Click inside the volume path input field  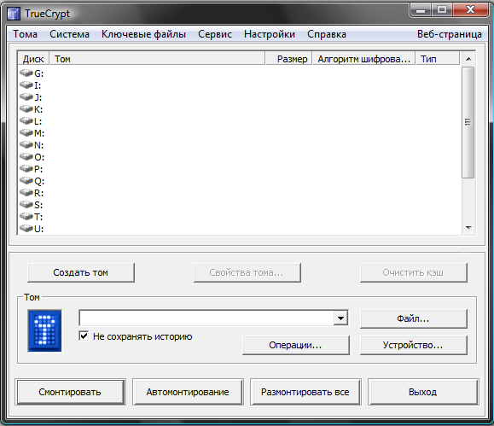(x=206, y=318)
